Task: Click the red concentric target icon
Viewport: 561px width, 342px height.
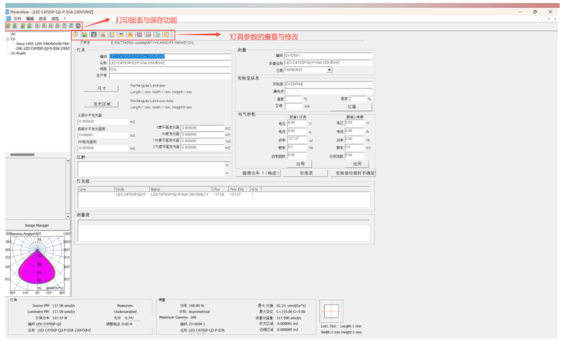Action: pyautogui.click(x=140, y=35)
